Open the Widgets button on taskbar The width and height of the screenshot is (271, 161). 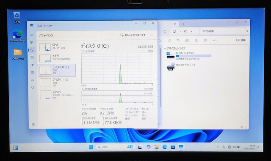point(16,147)
